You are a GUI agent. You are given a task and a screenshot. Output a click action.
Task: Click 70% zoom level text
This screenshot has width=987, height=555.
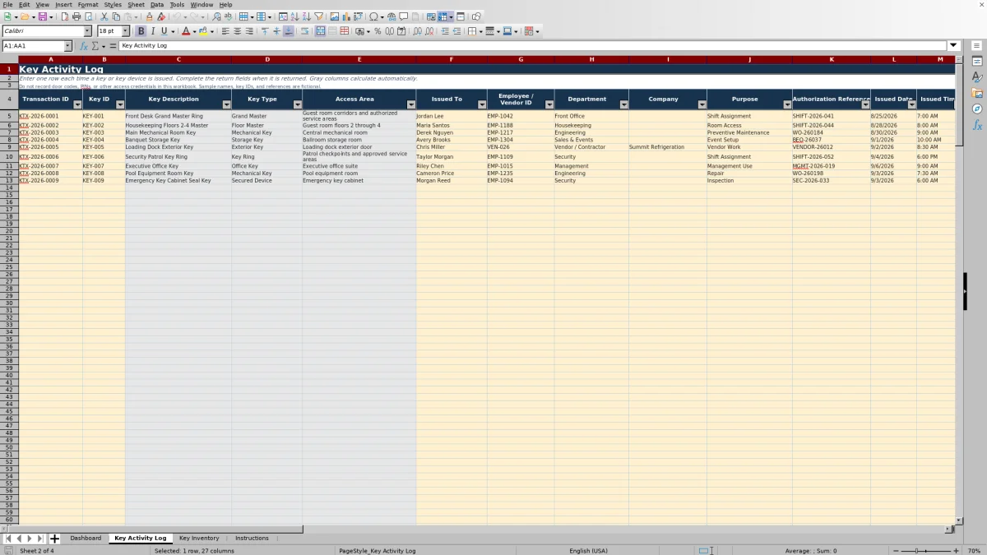click(973, 550)
